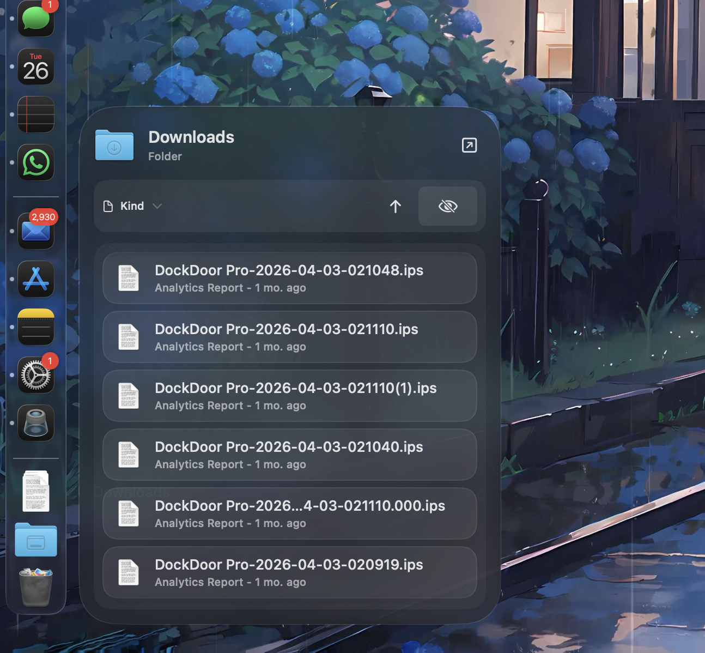Open WhatsApp from the Dock
Screen dimensions: 705x653
tap(36, 162)
